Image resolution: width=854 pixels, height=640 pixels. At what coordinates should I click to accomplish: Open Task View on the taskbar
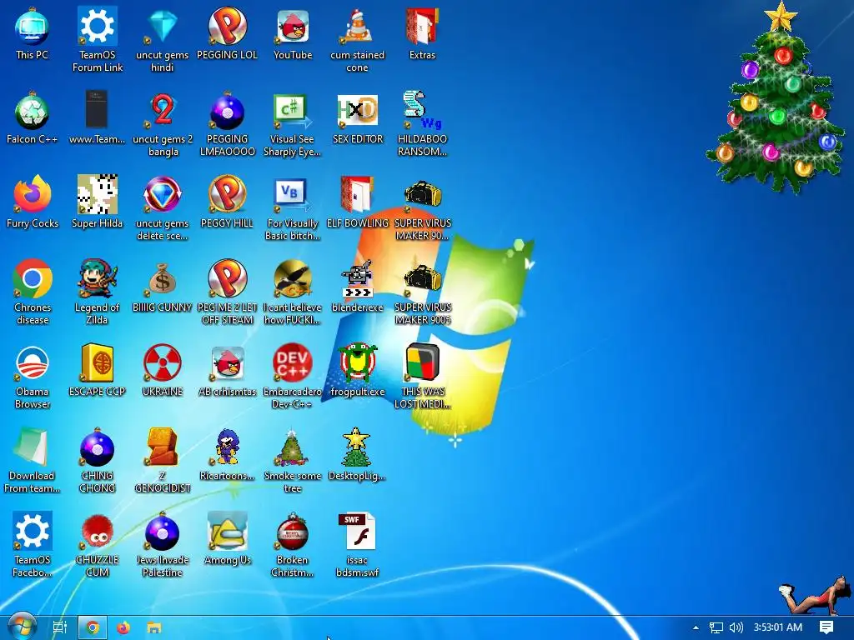tap(60, 627)
